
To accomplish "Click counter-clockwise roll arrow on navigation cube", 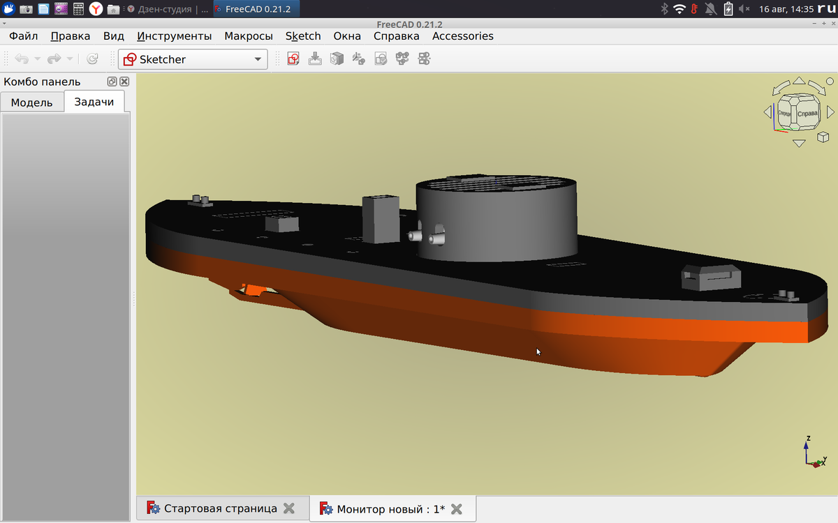I will [779, 89].
